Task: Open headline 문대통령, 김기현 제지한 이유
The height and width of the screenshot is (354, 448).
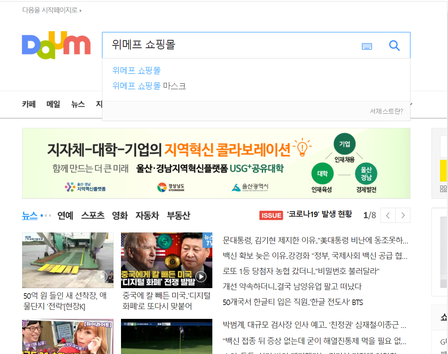Action: [316, 240]
